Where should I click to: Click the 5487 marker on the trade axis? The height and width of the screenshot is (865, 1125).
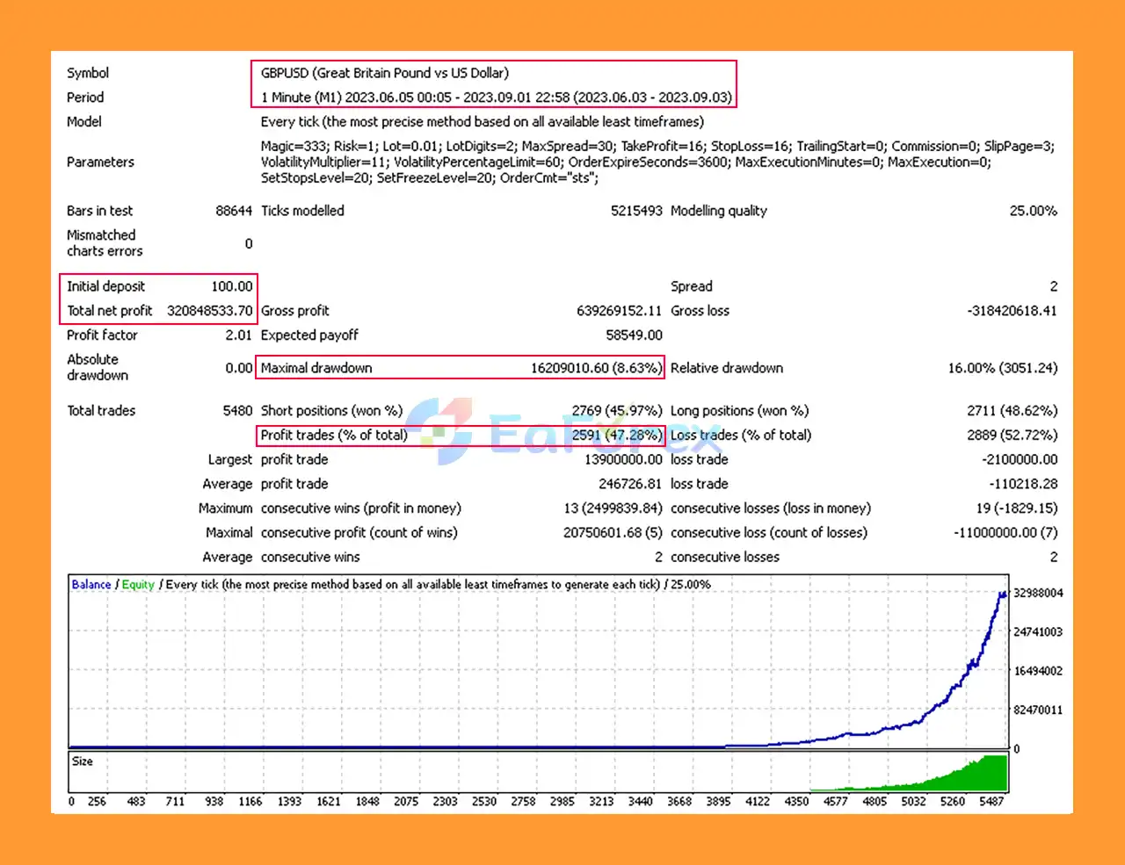991,801
